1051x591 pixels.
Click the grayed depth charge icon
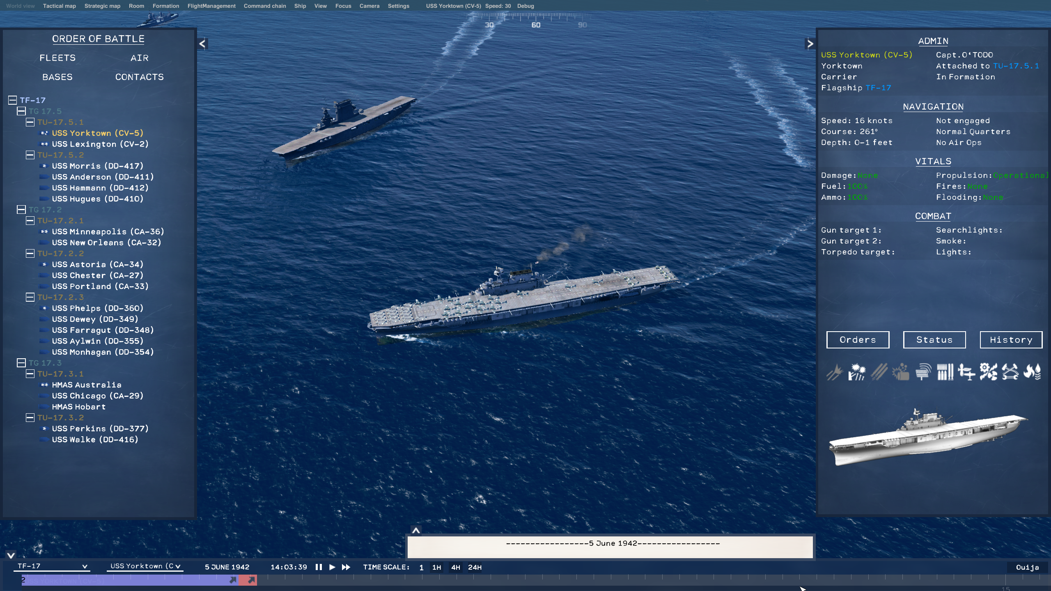point(901,372)
